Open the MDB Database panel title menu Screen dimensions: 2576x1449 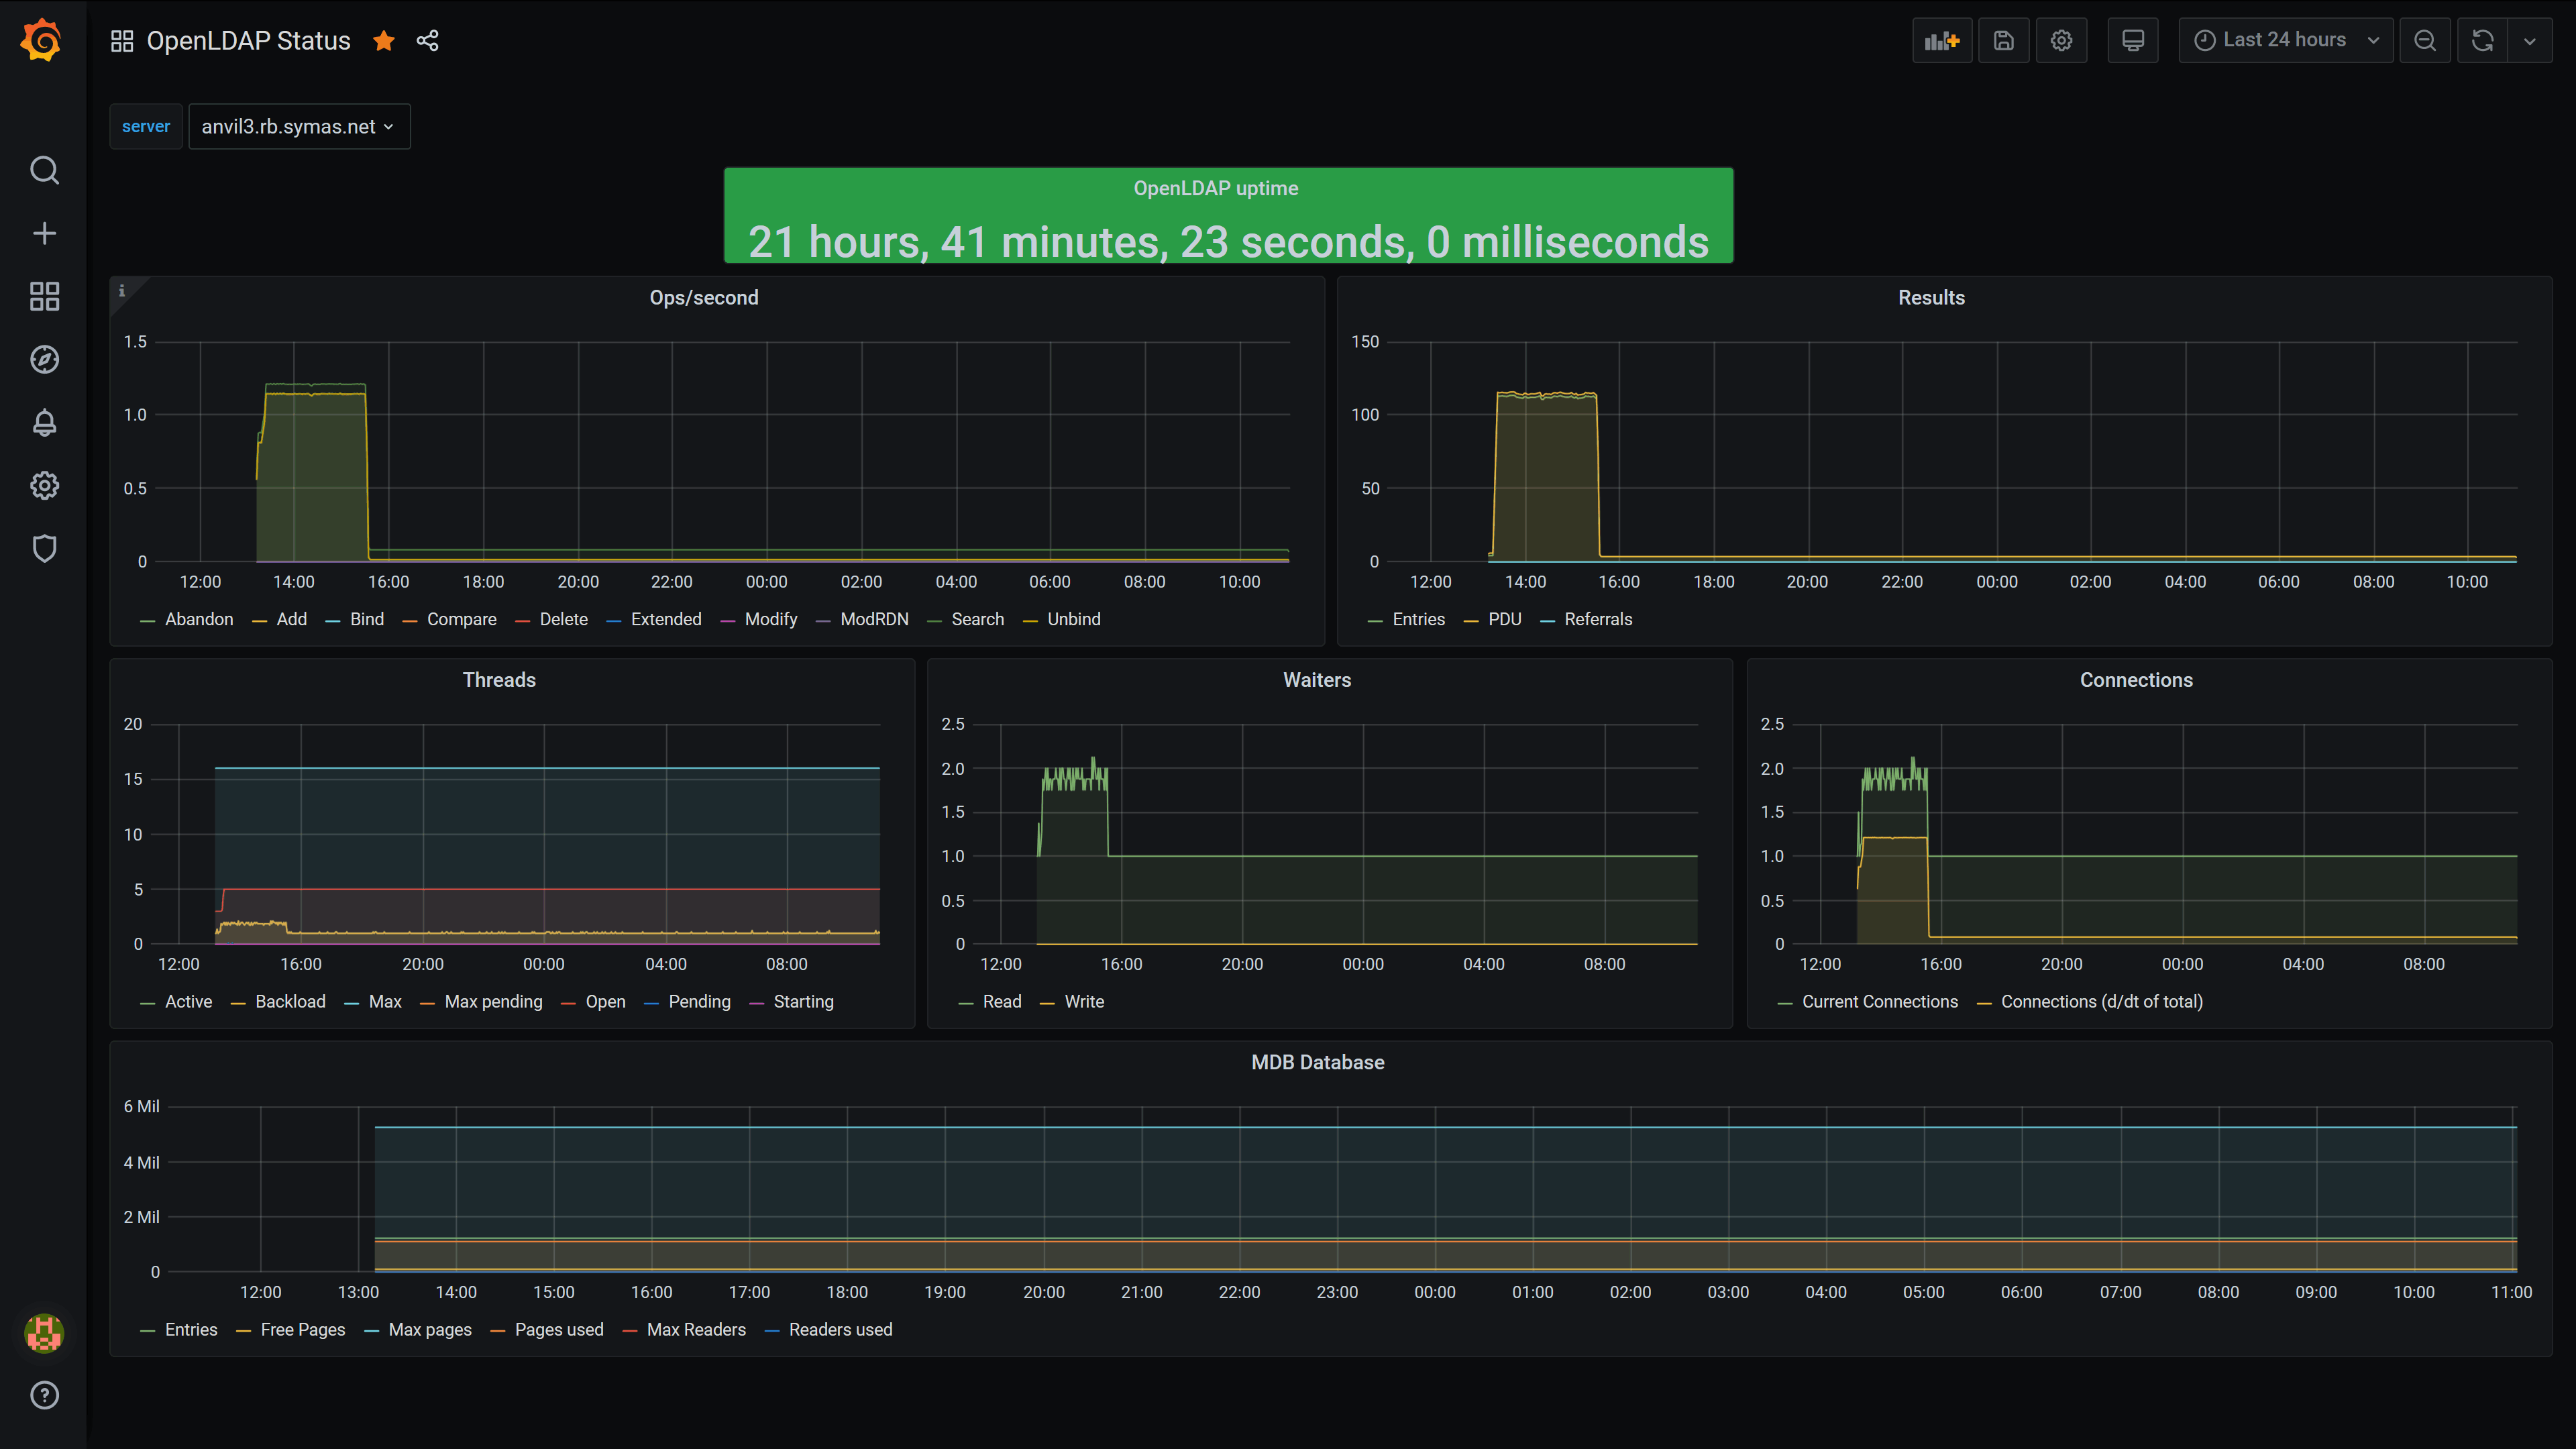click(1317, 1063)
